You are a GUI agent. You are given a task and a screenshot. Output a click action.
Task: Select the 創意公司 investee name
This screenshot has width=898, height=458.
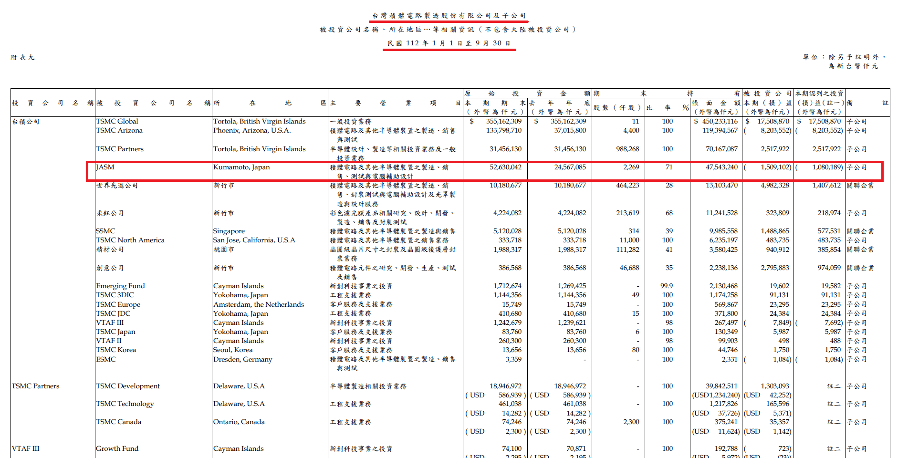coord(110,268)
